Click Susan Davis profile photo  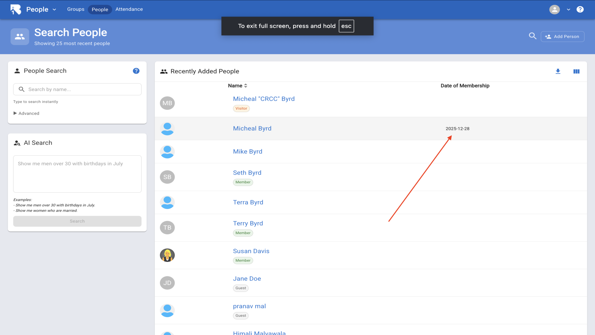coord(167,255)
